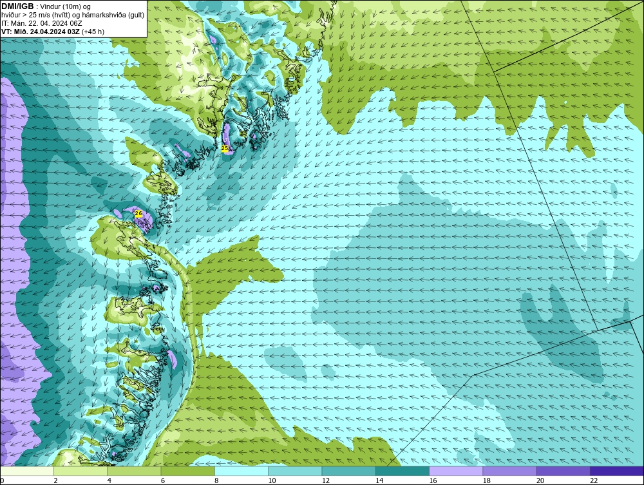Click the legend label '20'
Screen dimensions: 644x485
tap(540, 481)
